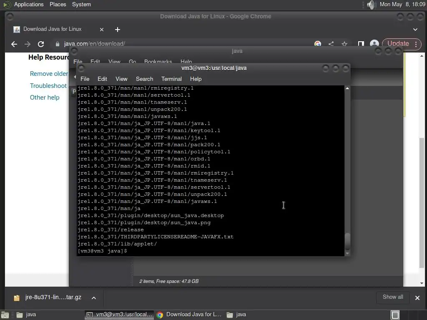Reload the Java download page
The image size is (427, 320).
(41, 44)
